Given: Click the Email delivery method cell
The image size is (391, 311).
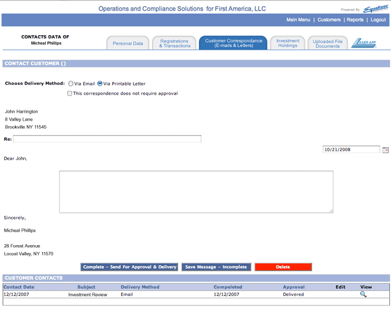Looking at the screenshot, I should (127, 294).
